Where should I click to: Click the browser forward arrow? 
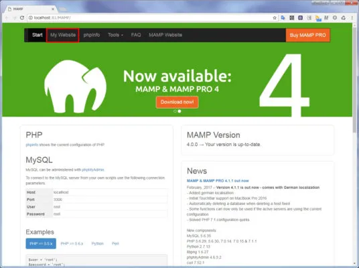pyautogui.click(x=15, y=17)
